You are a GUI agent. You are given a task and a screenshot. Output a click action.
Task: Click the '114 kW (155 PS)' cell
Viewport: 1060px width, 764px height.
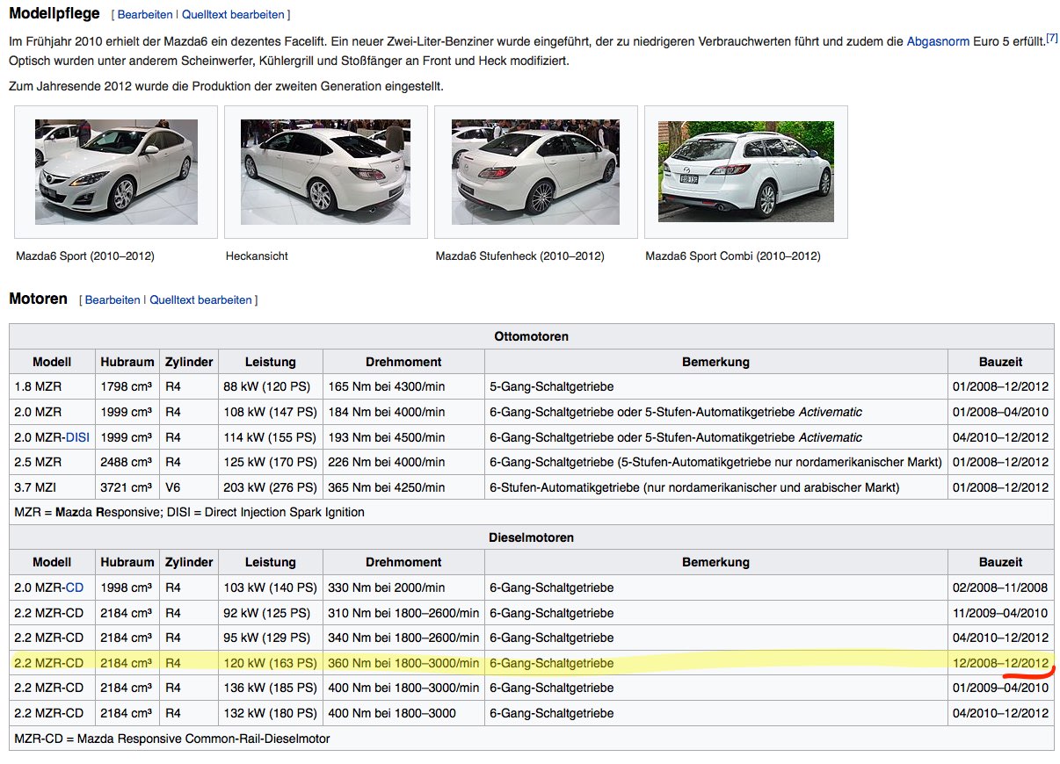click(271, 437)
